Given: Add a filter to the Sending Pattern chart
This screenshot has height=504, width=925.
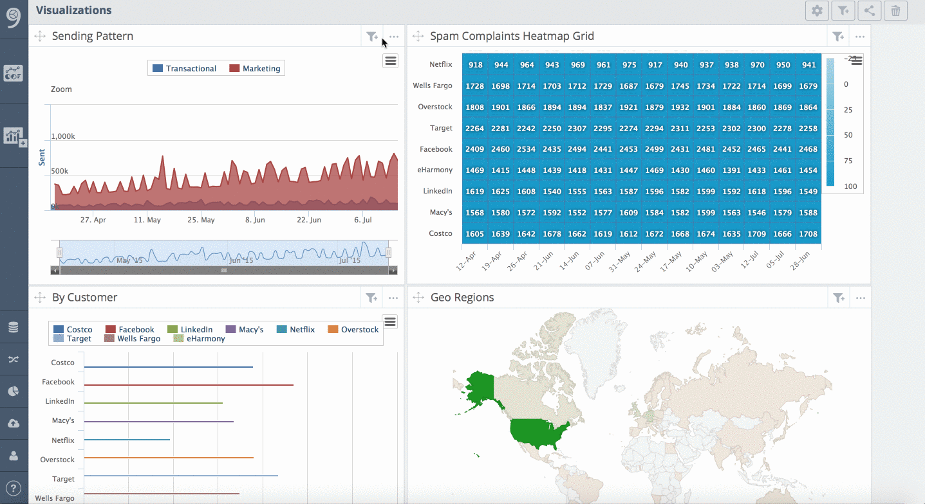Looking at the screenshot, I should click(372, 37).
